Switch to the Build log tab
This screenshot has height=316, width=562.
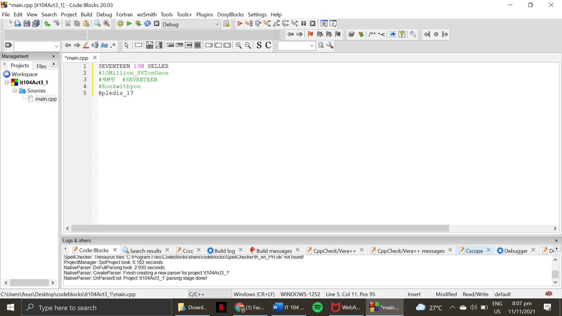(x=224, y=250)
